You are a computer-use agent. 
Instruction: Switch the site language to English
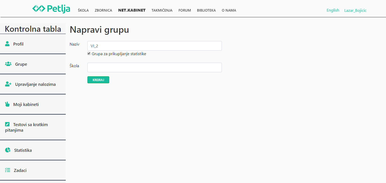click(x=333, y=10)
